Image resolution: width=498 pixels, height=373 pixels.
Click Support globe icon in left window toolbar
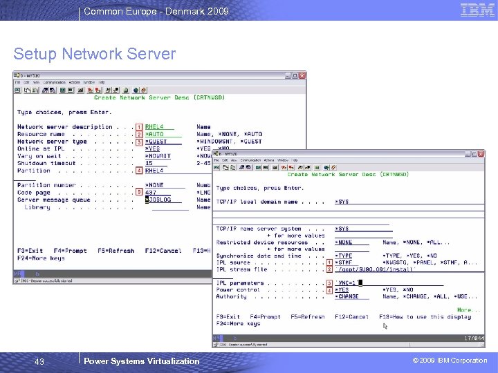136,90
